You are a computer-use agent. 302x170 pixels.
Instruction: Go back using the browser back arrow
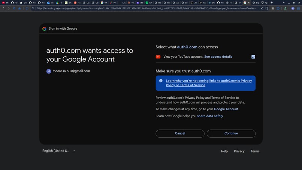click(x=3, y=8)
